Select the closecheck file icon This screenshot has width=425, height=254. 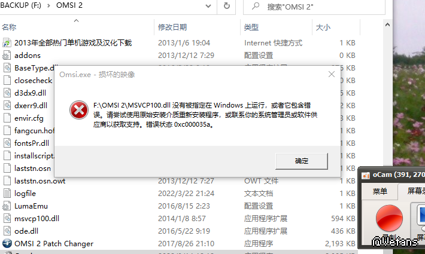coord(7,80)
